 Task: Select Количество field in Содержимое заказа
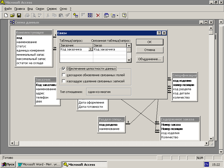point(170,137)
